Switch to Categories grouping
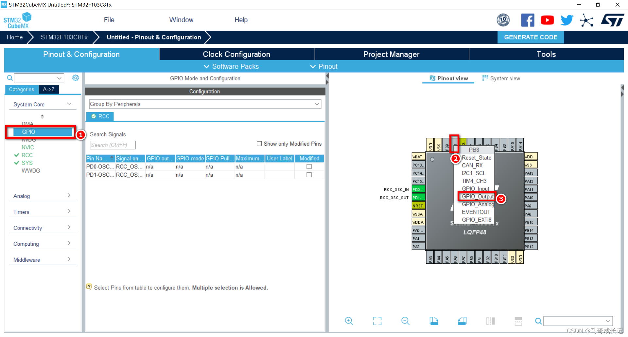This screenshot has height=337, width=628. pyautogui.click(x=22, y=89)
